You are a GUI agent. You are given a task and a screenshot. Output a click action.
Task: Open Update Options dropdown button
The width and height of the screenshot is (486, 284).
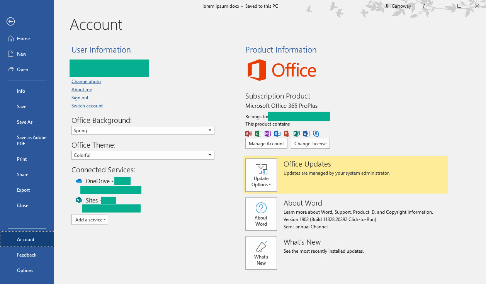[261, 175]
